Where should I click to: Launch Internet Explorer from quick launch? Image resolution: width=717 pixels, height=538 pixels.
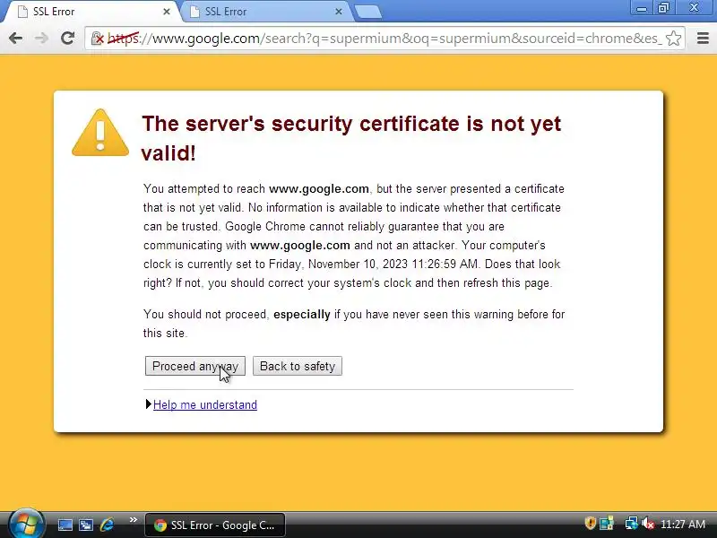point(107,525)
